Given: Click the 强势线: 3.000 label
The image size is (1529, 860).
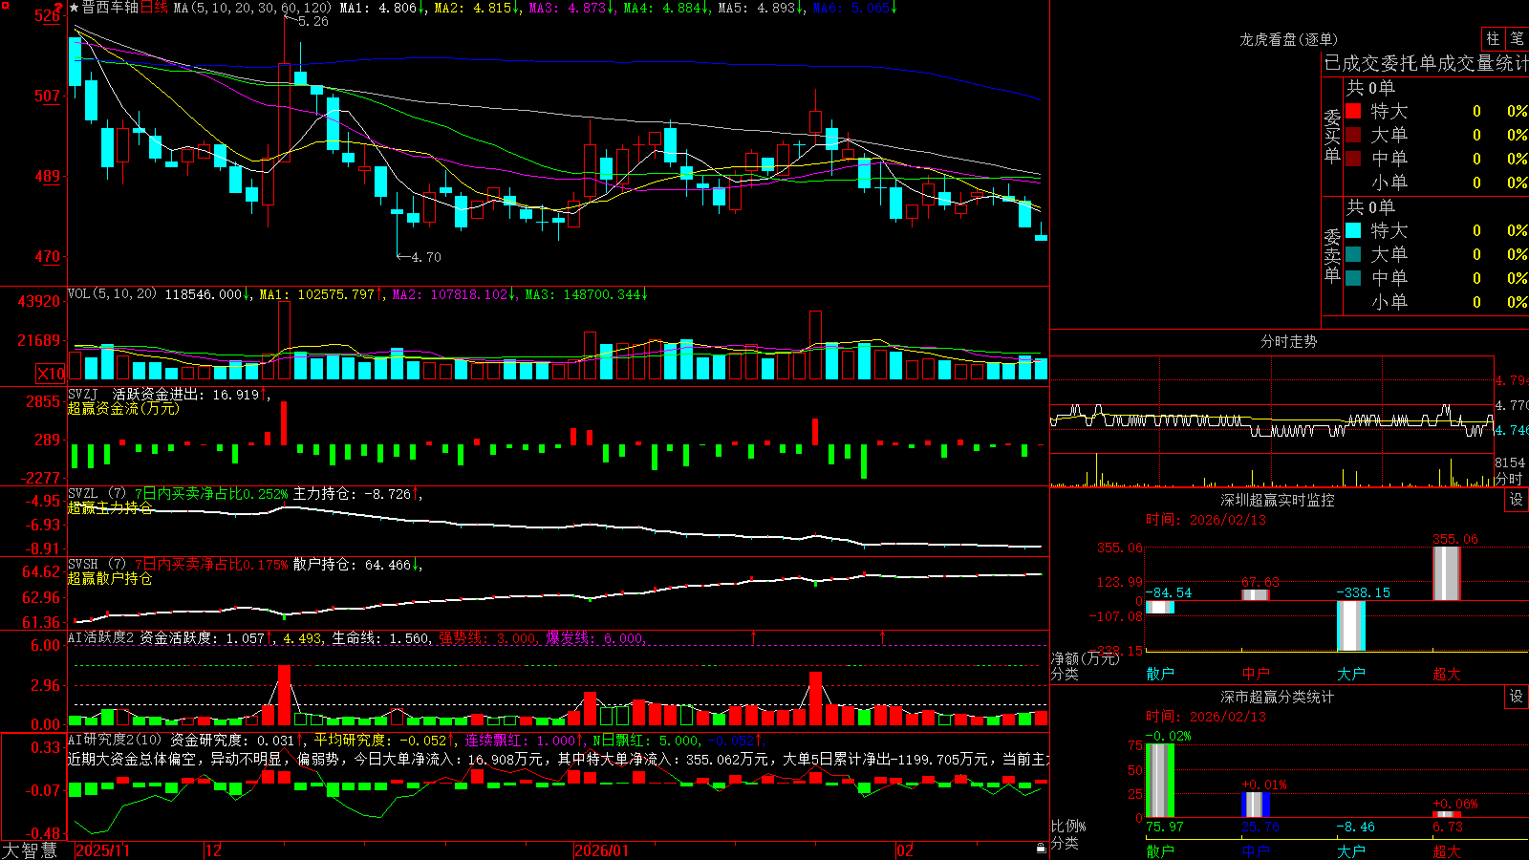Looking at the screenshot, I should pos(488,638).
